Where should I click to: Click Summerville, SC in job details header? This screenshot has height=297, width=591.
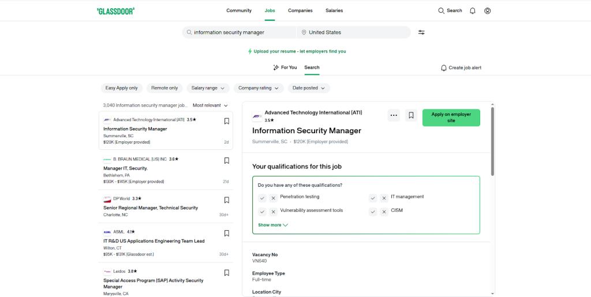(x=270, y=141)
